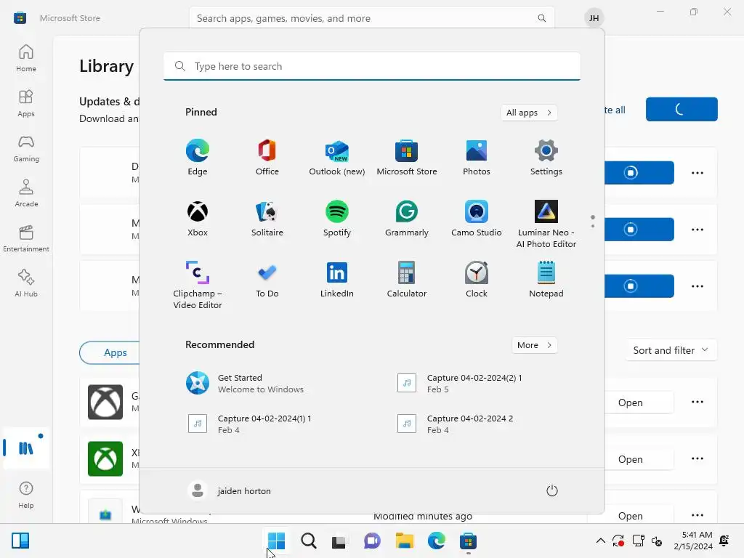This screenshot has height=558, width=744.
Task: Open Settings from pinned apps
Action: coord(546,157)
